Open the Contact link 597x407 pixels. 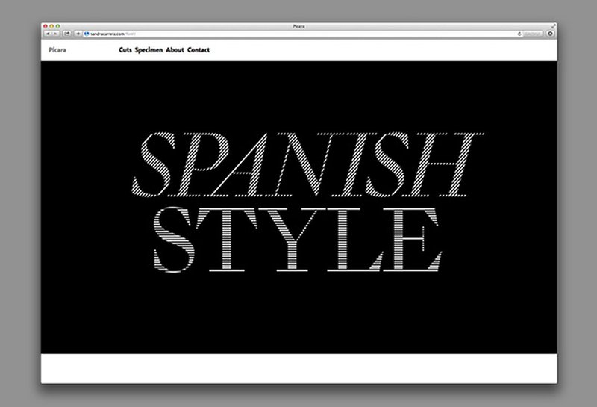click(x=199, y=50)
